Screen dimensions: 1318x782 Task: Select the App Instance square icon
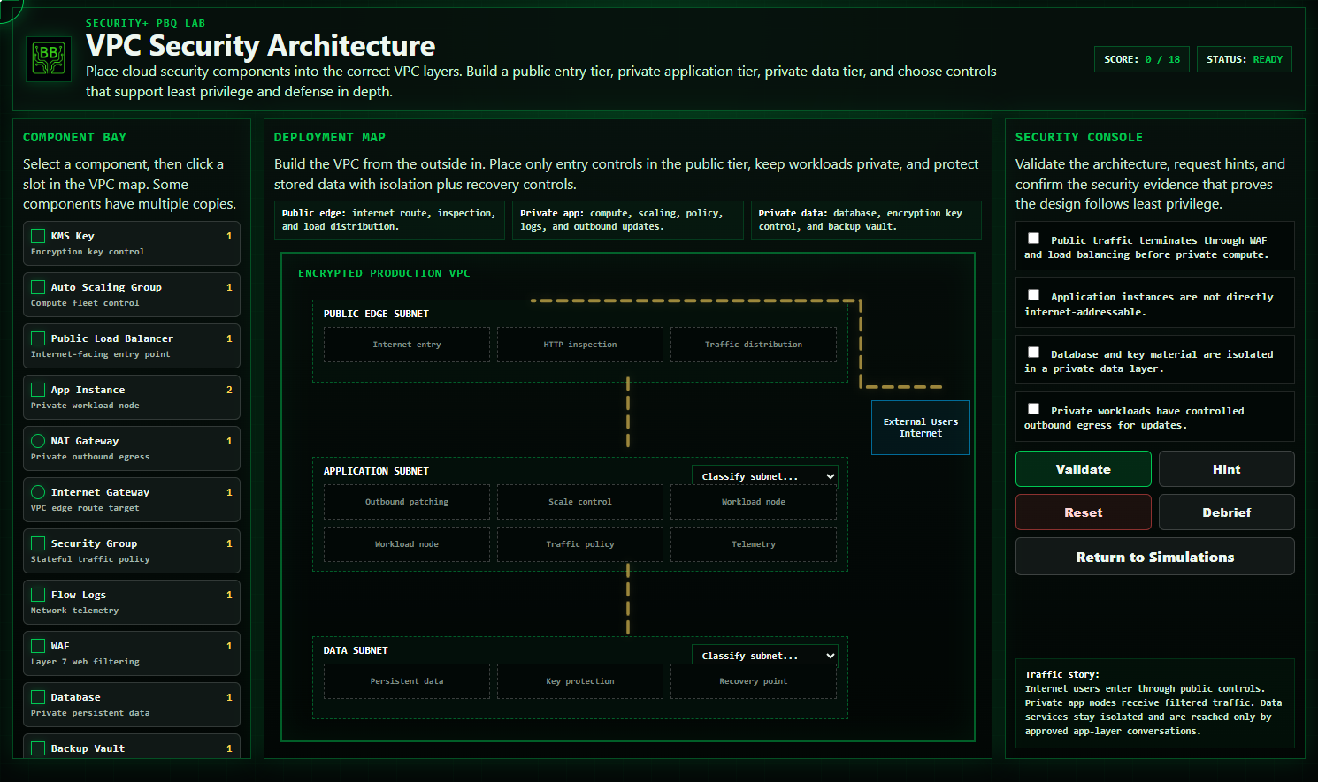(x=38, y=390)
